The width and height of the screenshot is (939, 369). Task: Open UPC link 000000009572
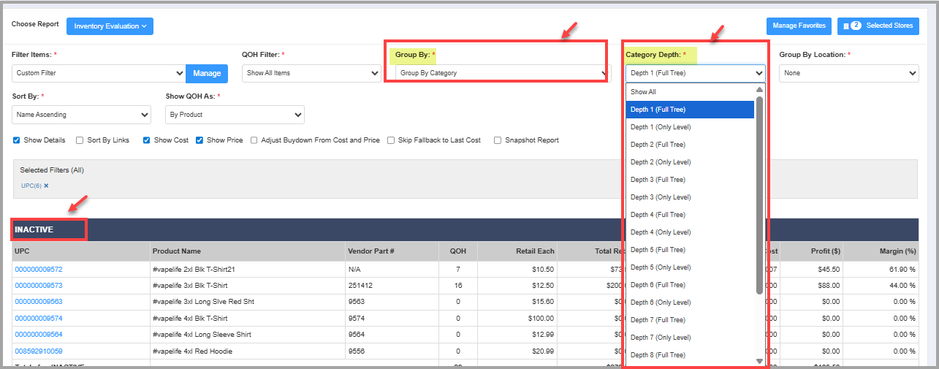pos(39,270)
